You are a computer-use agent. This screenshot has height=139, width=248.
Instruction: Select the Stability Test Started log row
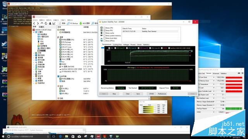click(x=150, y=31)
